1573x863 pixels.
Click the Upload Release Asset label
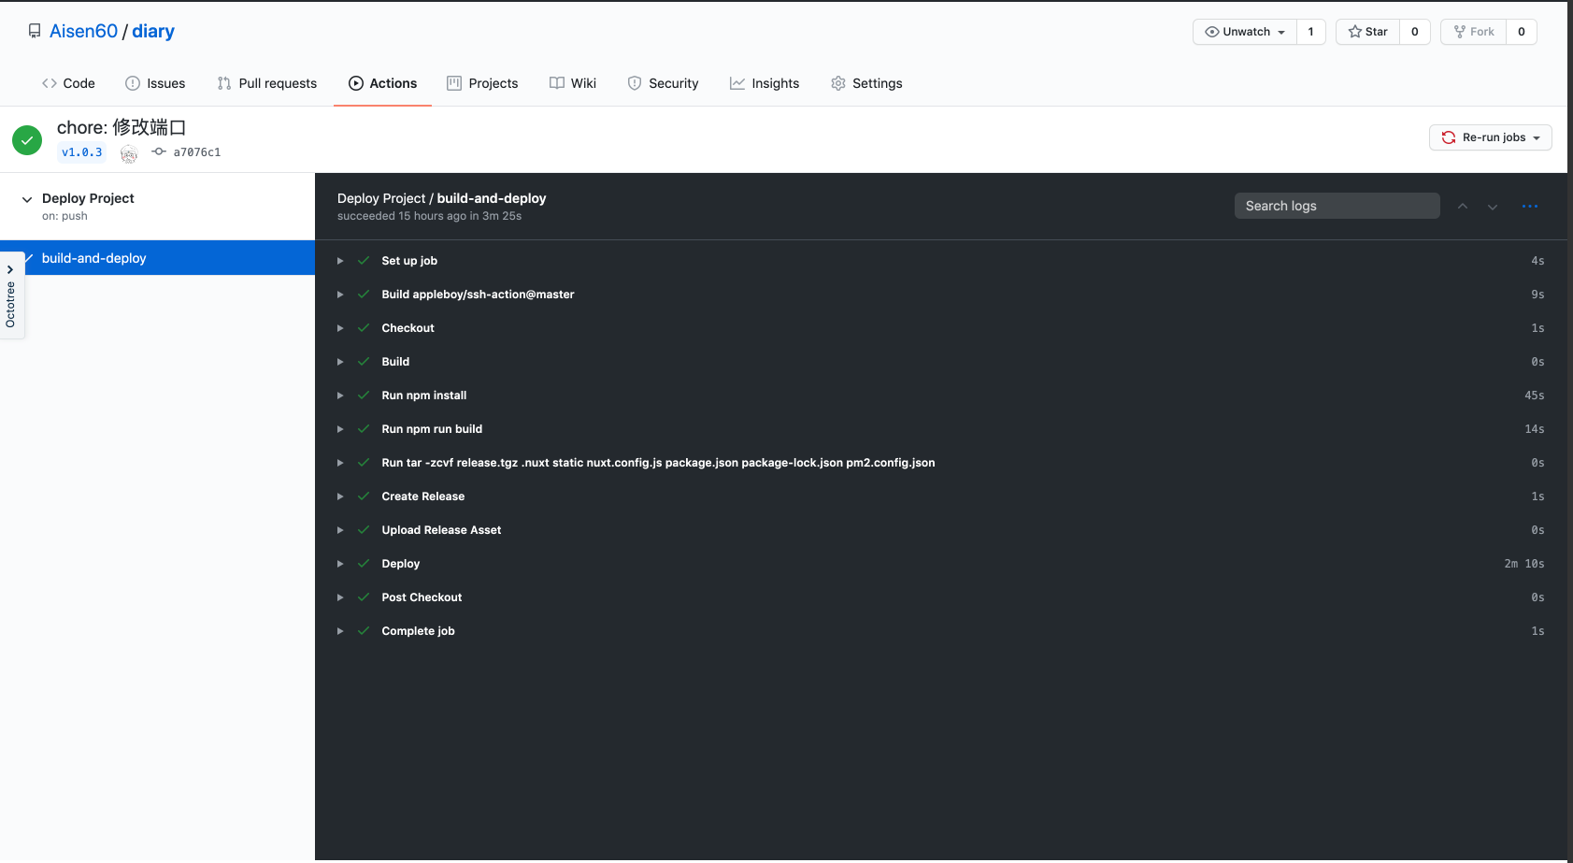tap(441, 530)
